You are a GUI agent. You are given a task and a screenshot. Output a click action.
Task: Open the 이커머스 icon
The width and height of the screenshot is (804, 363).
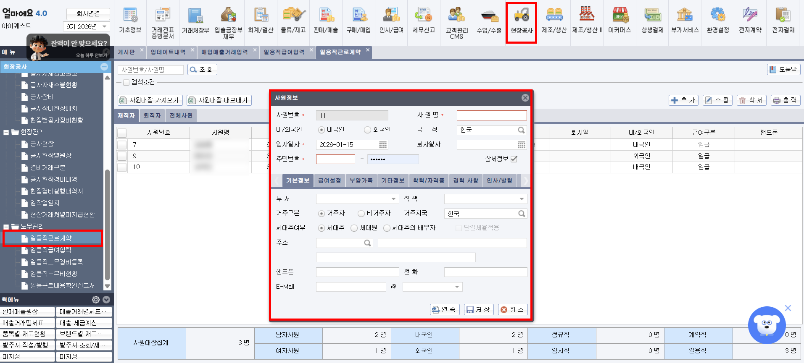(620, 20)
